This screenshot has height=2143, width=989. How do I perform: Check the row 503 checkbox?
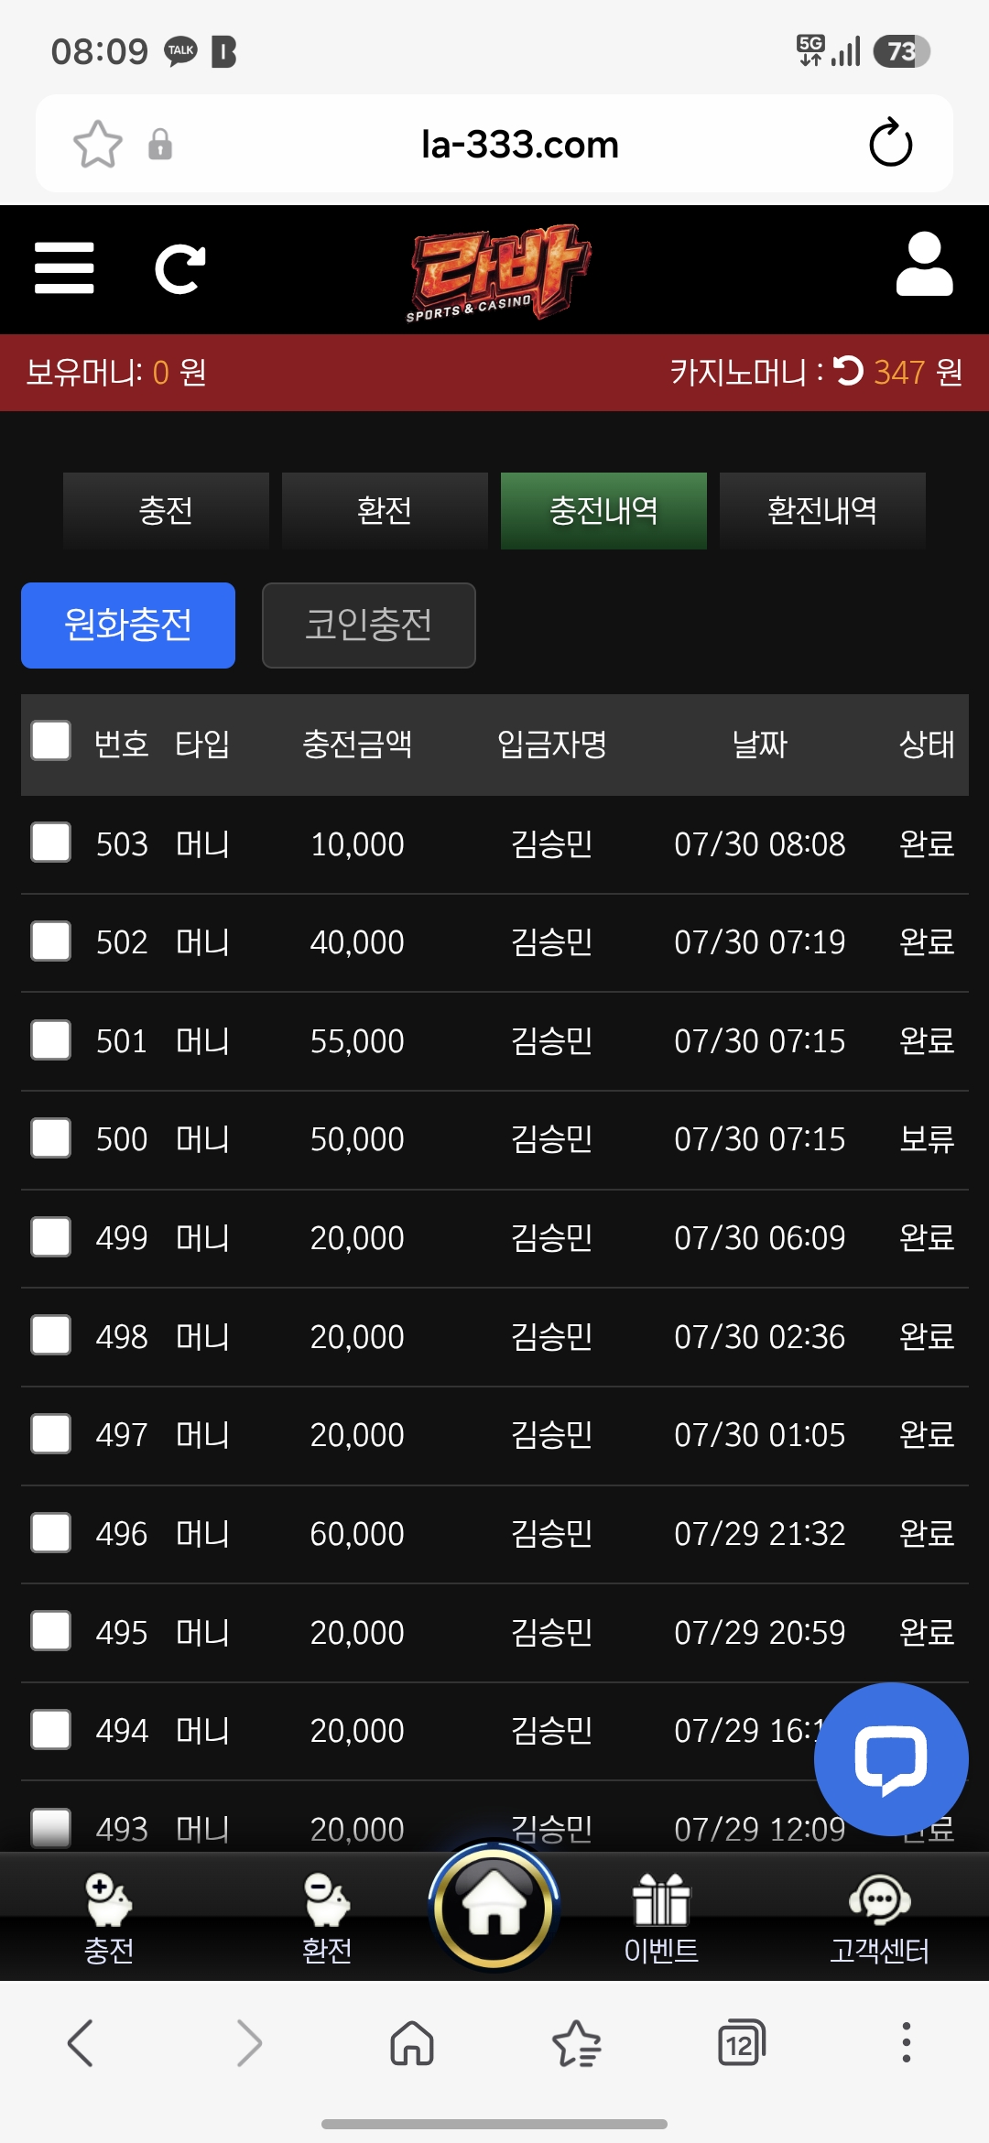pyautogui.click(x=51, y=843)
